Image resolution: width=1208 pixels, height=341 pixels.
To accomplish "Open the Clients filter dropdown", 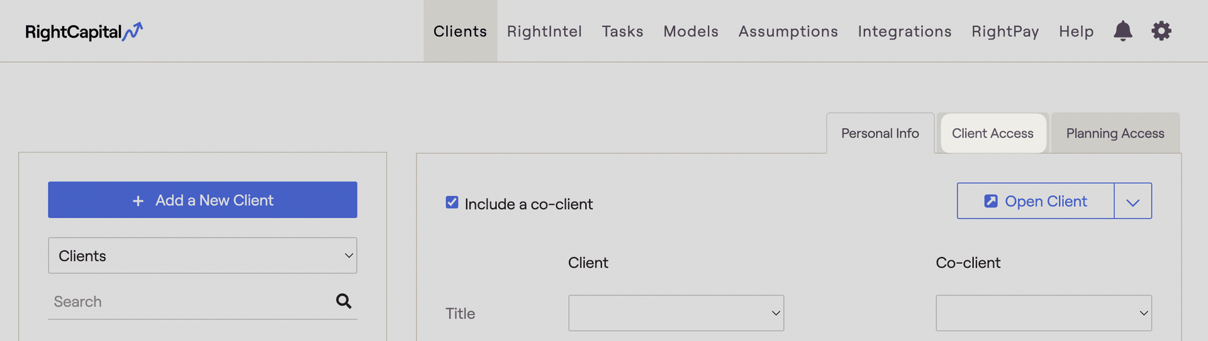I will (x=203, y=256).
